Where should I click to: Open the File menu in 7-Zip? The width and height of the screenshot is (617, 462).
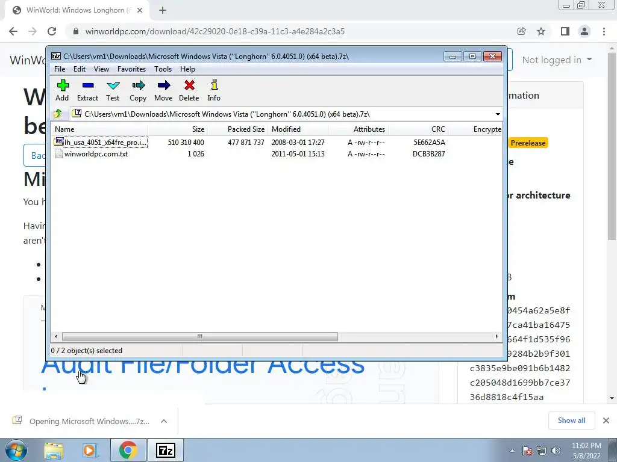coord(60,69)
